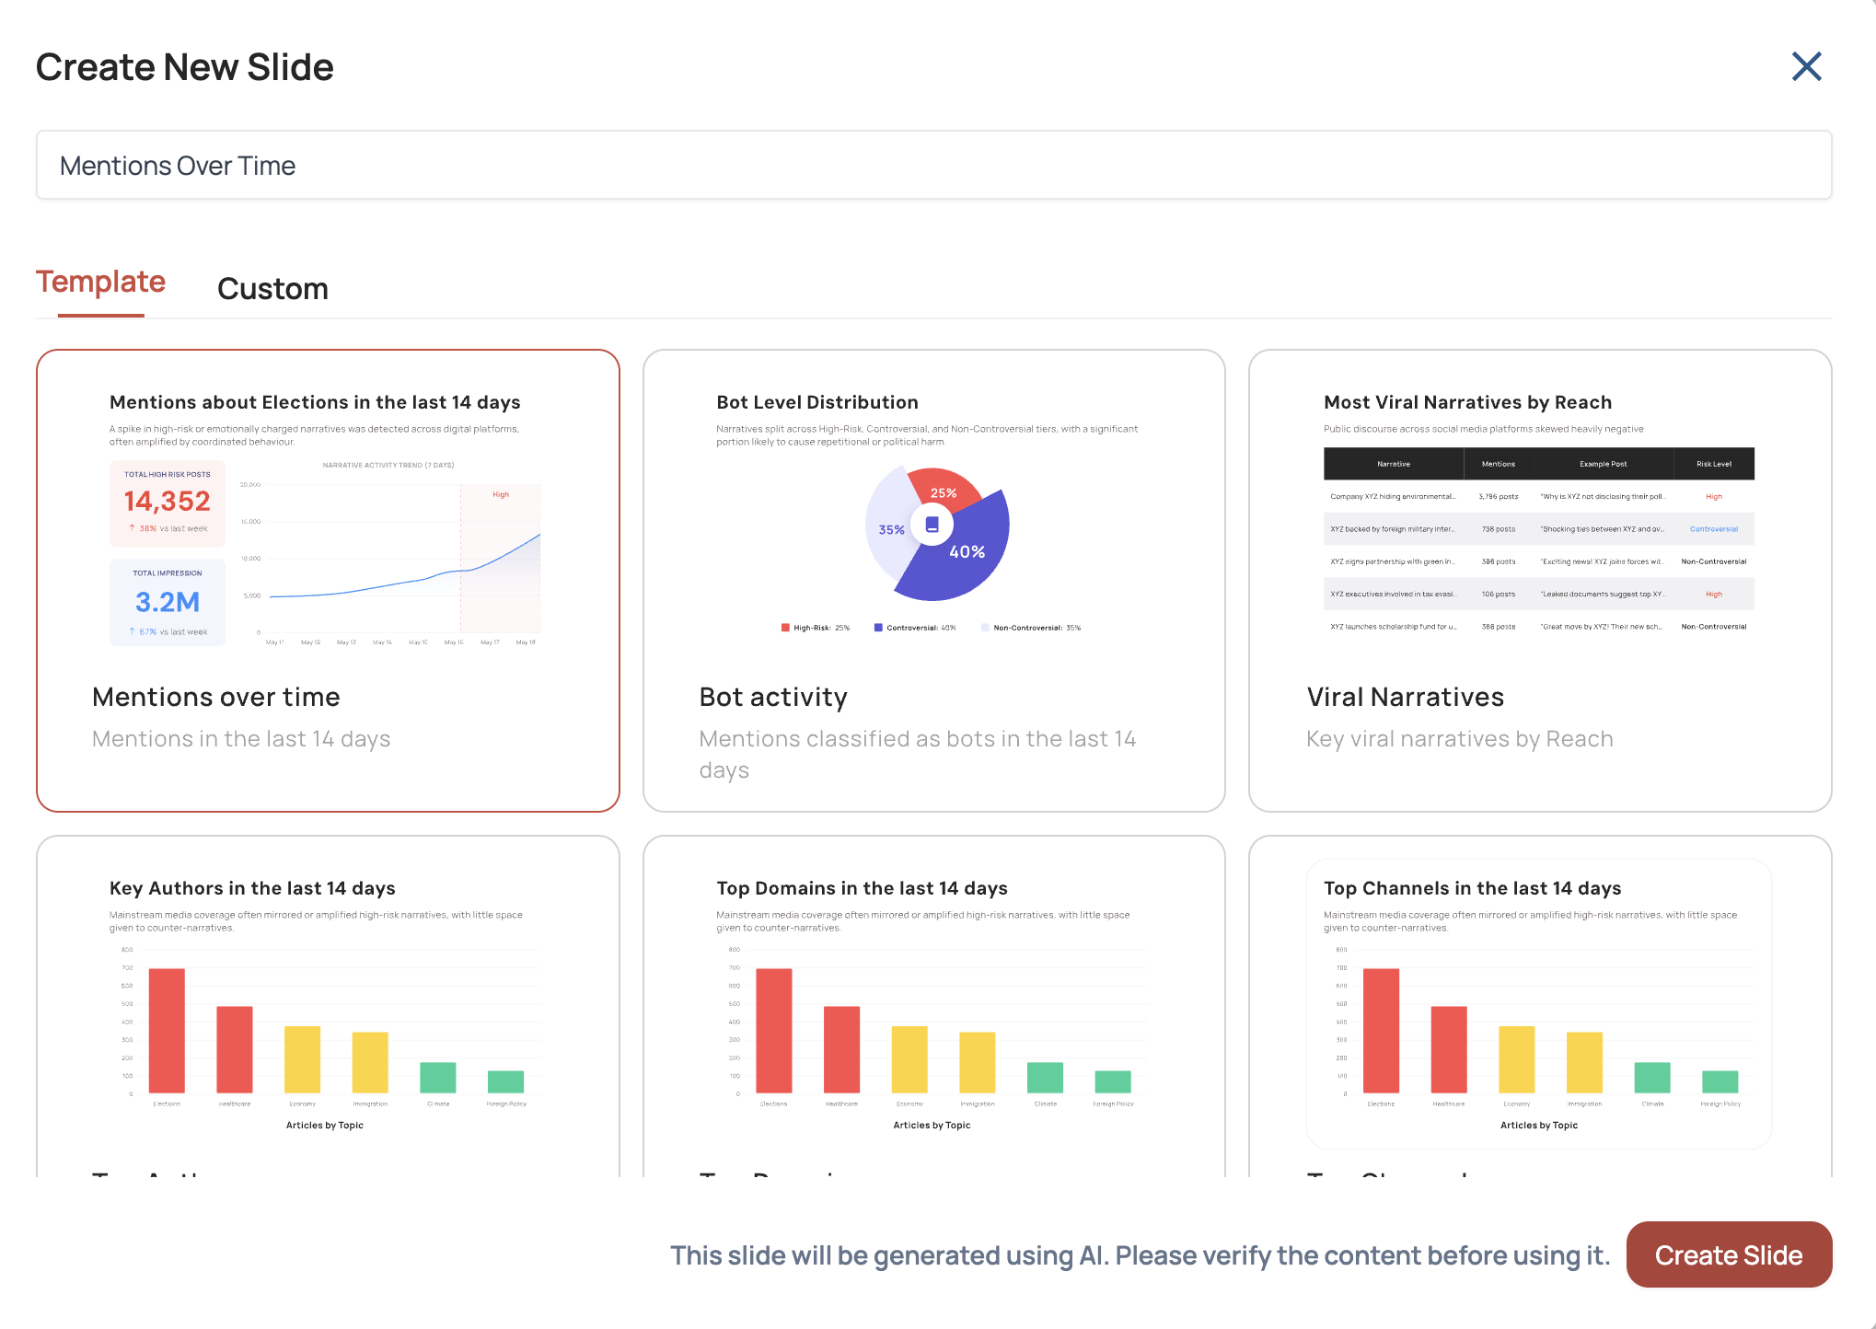The image size is (1876, 1329).
Task: Focus the slide title input field
Action: (x=933, y=166)
